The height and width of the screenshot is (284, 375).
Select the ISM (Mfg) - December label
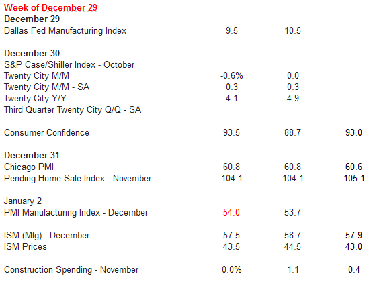46,236
